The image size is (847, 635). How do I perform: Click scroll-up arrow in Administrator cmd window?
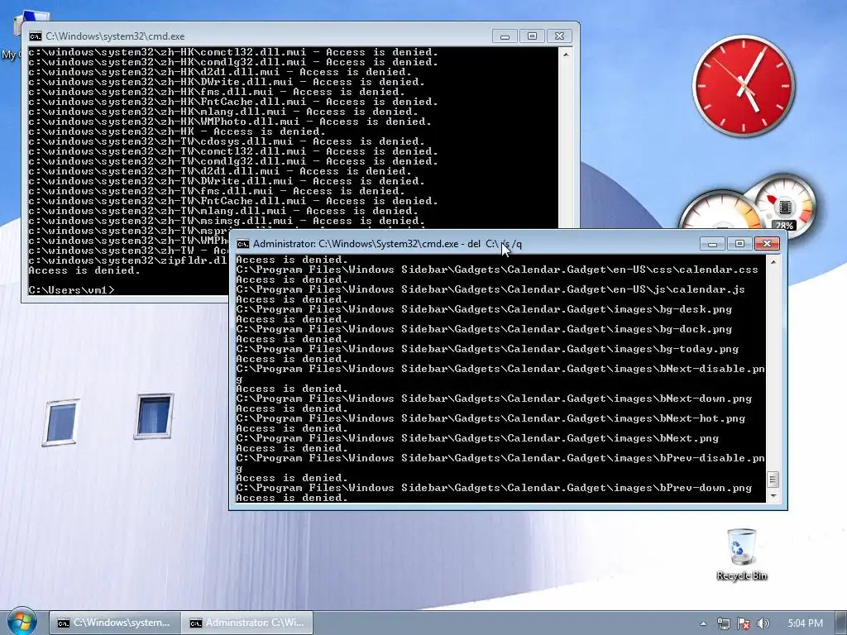coord(773,262)
